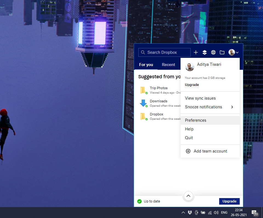Viewport: 263px width, 218px height.
Task: Click Suggested from your activity heading
Action: coord(159,77)
